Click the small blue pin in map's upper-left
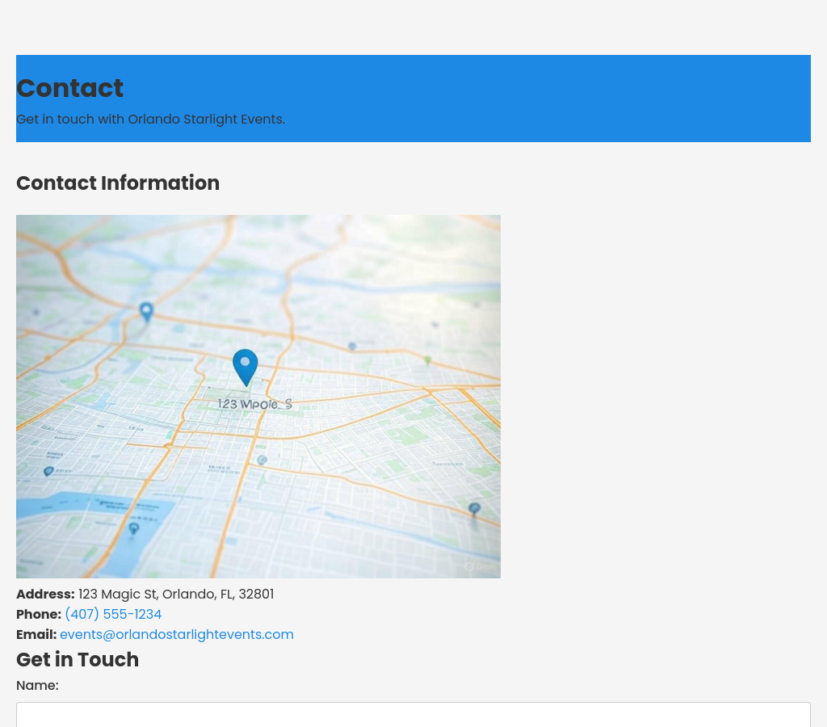This screenshot has height=727, width=827. tap(146, 311)
